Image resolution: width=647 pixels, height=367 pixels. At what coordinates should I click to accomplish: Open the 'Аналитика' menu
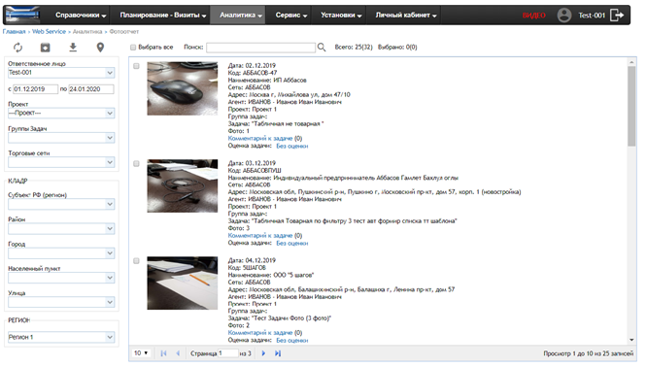(241, 16)
